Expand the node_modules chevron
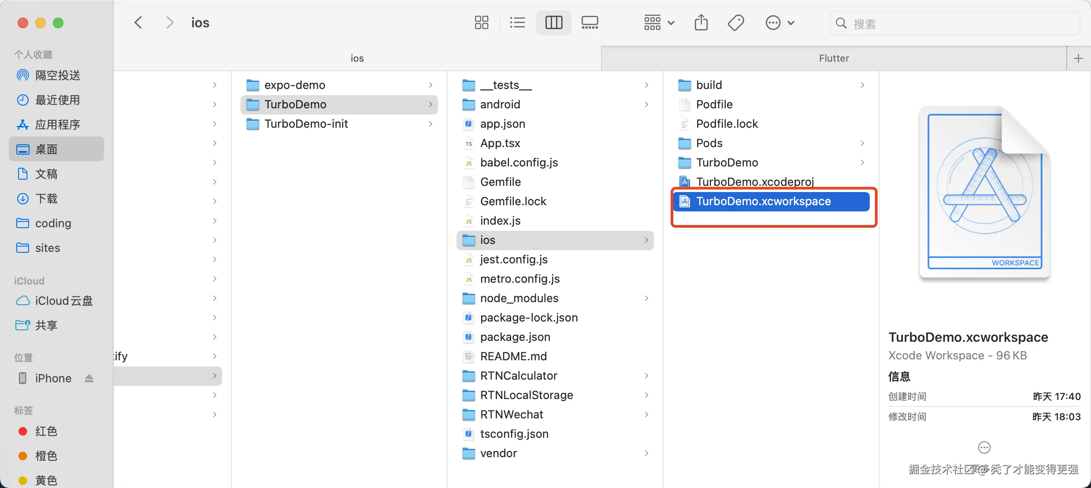The height and width of the screenshot is (488, 1091). pos(646,298)
